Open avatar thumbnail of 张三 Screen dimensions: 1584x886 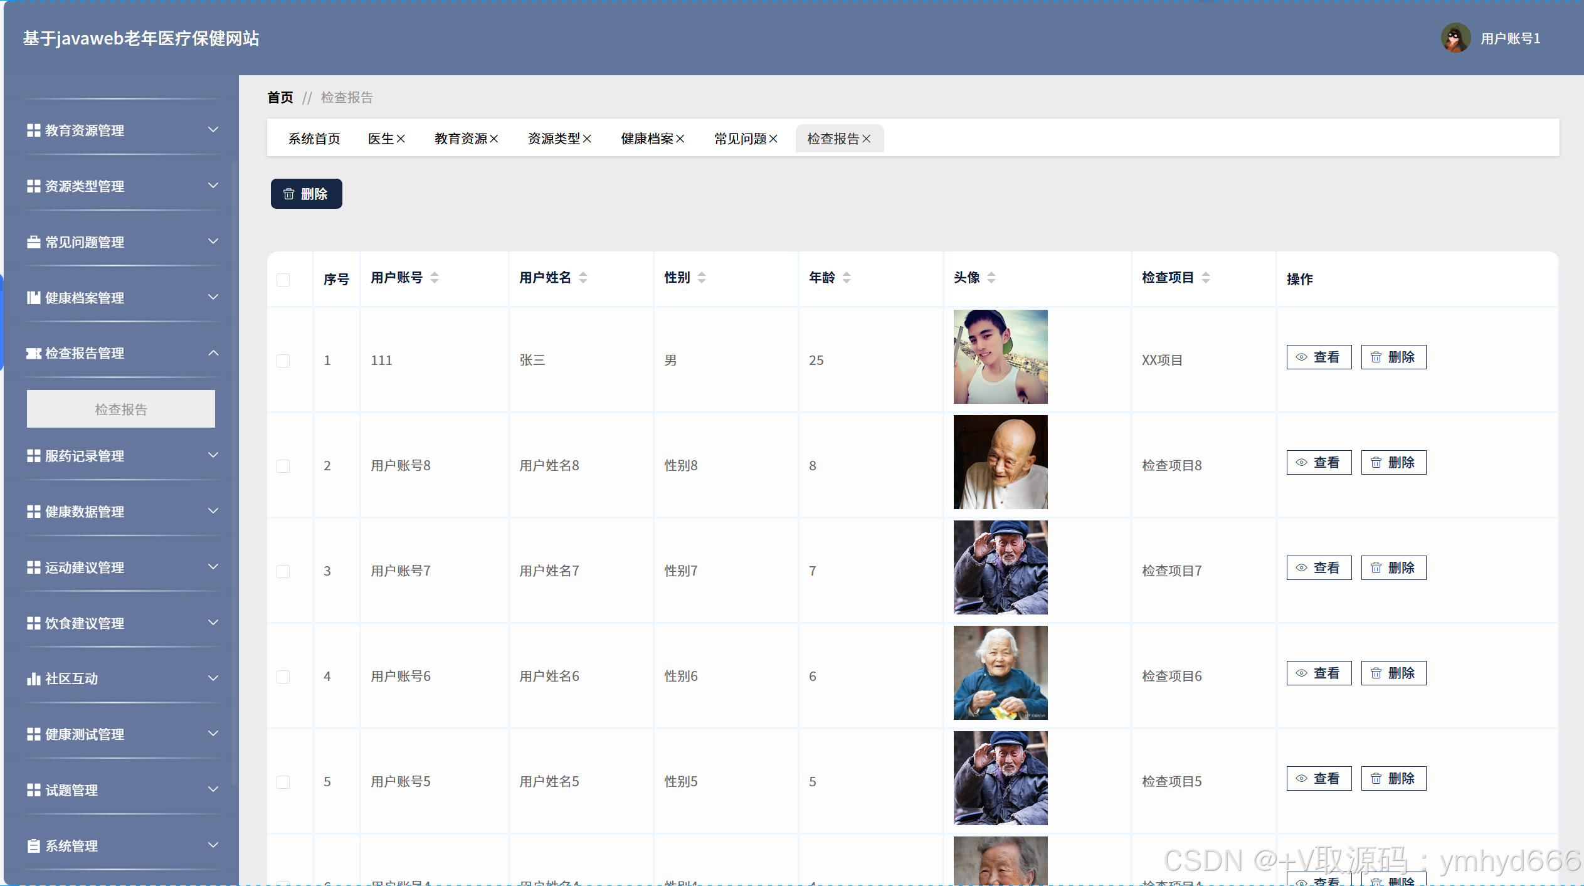[1000, 357]
